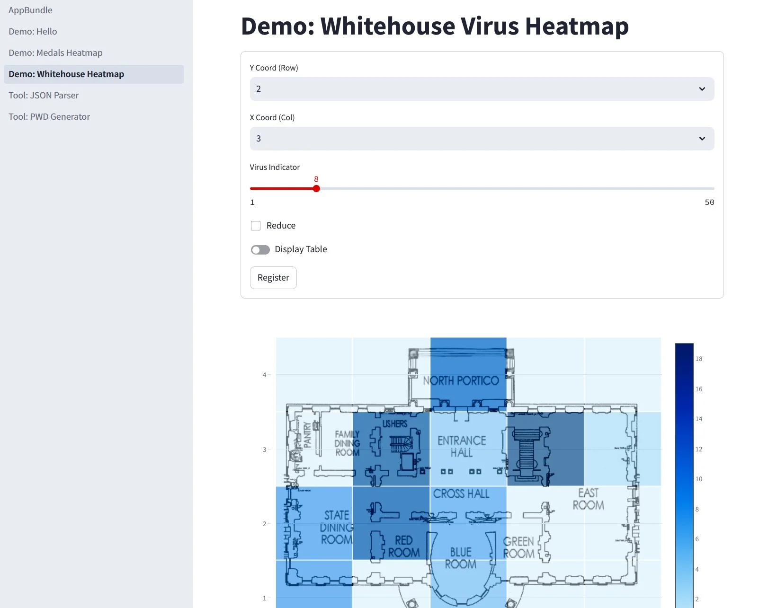Viewport: 768px width, 608px height.
Task: Click the BLUE ROOM label on floorplan
Action: 461,558
